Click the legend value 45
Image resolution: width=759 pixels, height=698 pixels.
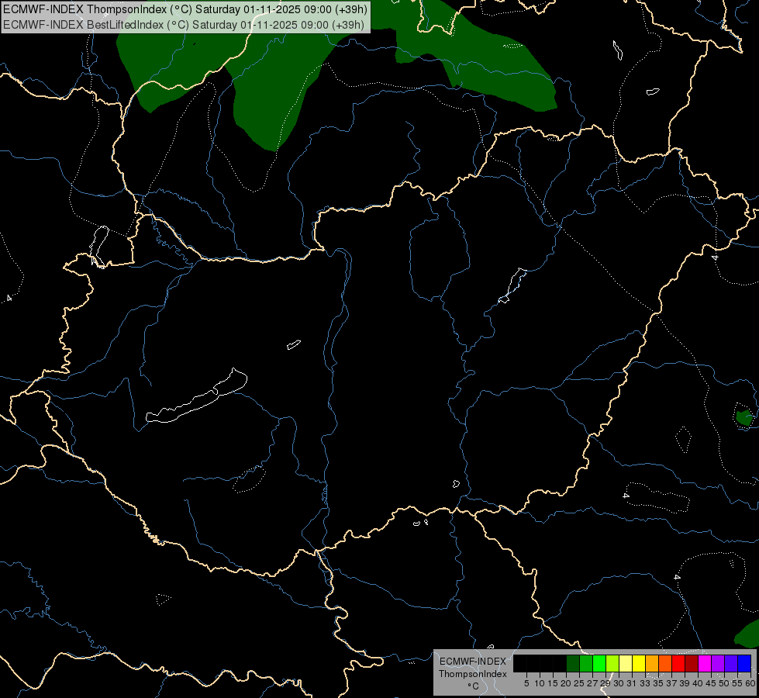point(711,683)
